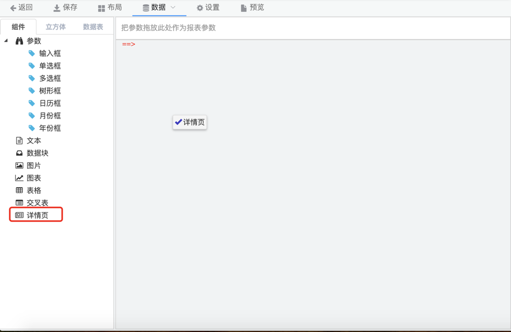The height and width of the screenshot is (332, 511).
Task: Collapse the 参数 tree node
Action: point(6,41)
